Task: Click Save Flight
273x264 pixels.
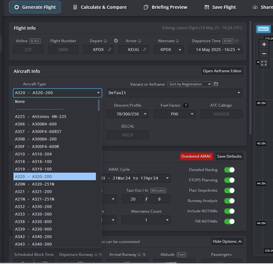Action: [220, 7]
